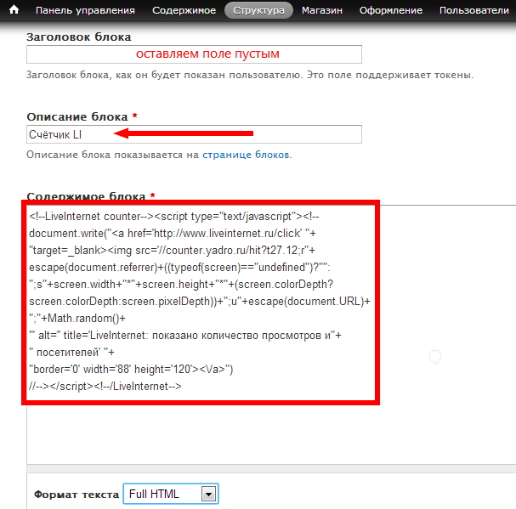516x509 pixels.
Task: Open Магазин menu item
Action: [x=322, y=10]
